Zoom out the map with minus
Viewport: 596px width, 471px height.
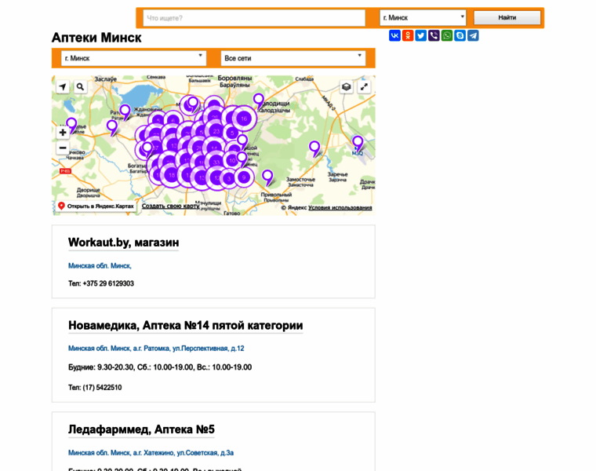[x=63, y=148]
